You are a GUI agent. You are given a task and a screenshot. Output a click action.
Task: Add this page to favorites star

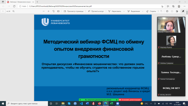coord(162,6)
